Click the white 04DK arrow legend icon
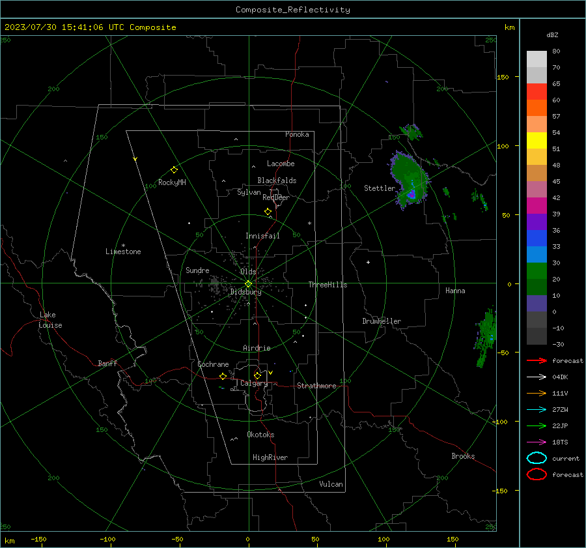586x548 pixels. (537, 377)
